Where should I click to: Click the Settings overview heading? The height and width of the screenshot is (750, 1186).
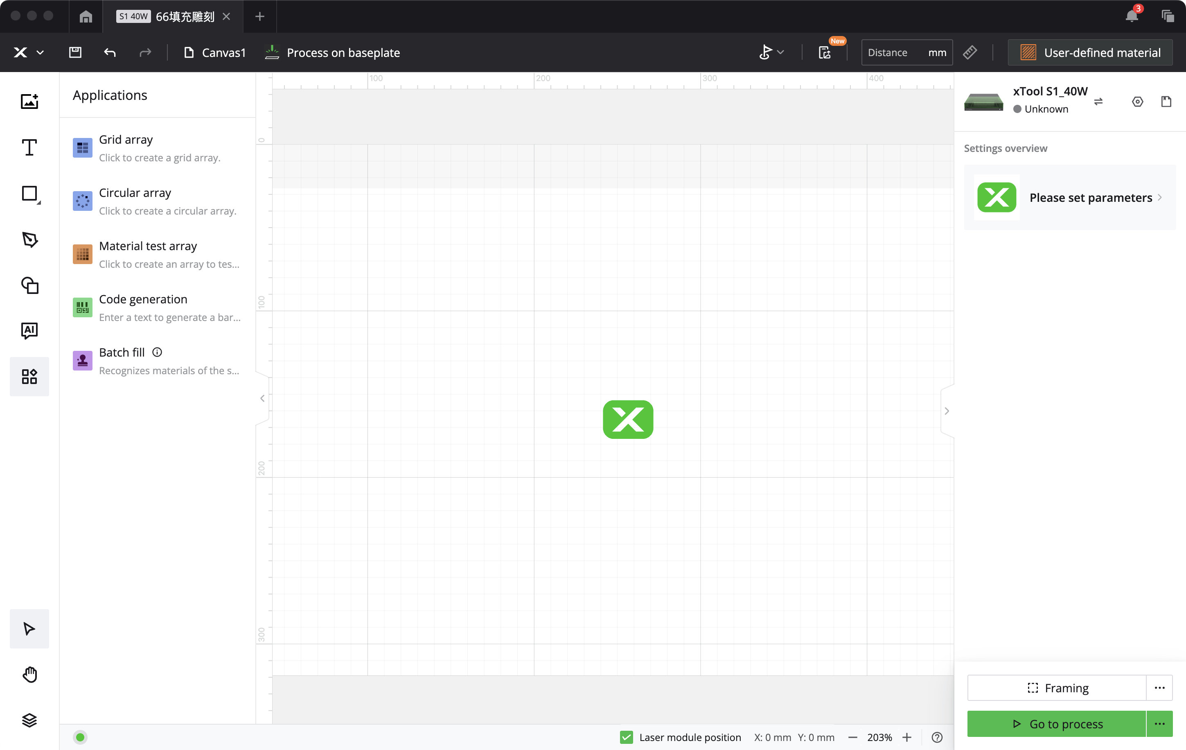[x=1005, y=148]
